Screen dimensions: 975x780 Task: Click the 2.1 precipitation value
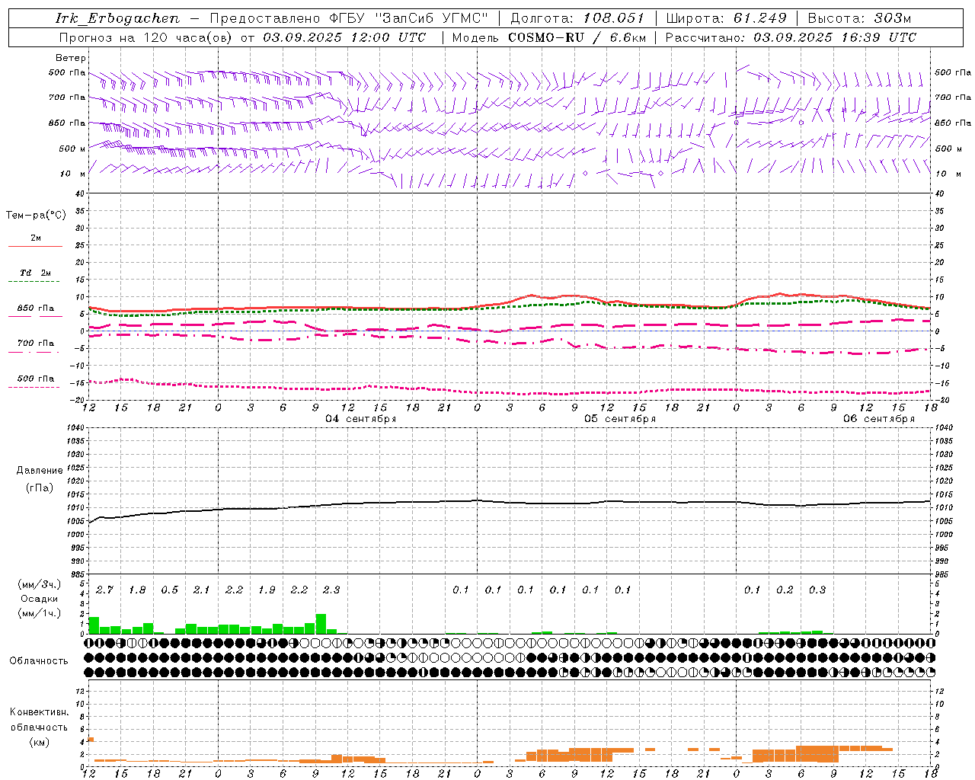pos(202,590)
